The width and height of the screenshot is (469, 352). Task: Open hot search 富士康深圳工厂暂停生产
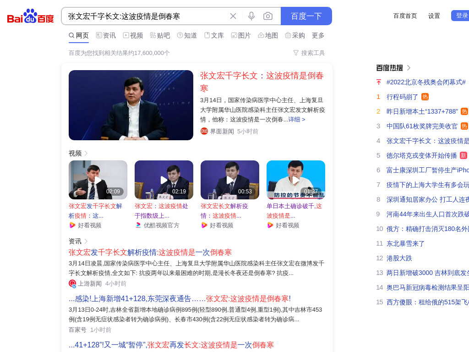pyautogui.click(x=427, y=170)
